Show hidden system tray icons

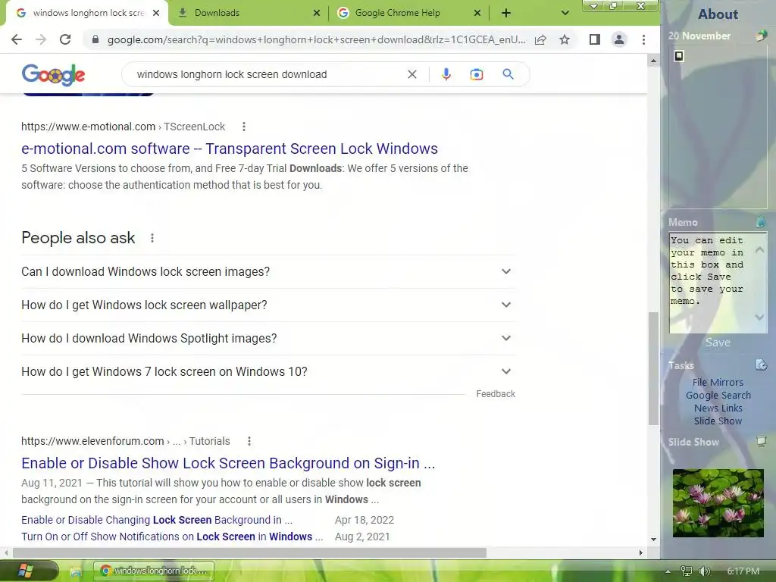(668, 571)
